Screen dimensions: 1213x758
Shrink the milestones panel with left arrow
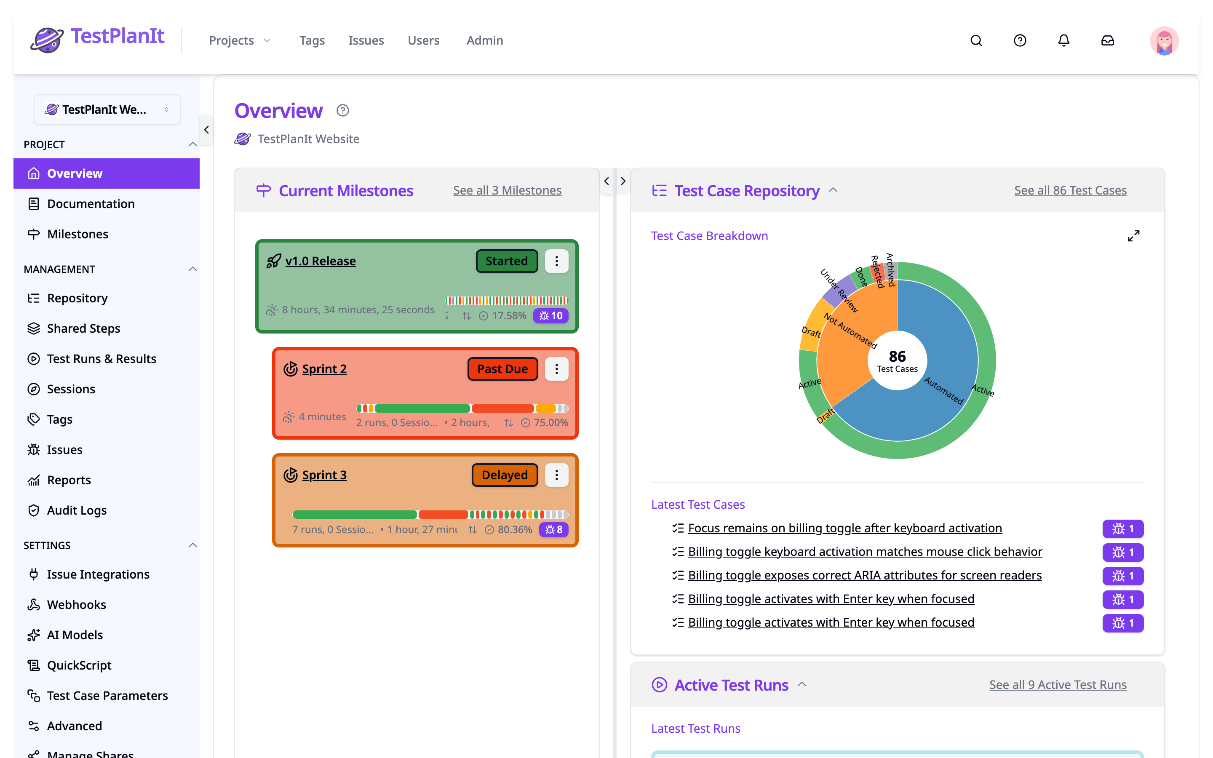pos(606,181)
